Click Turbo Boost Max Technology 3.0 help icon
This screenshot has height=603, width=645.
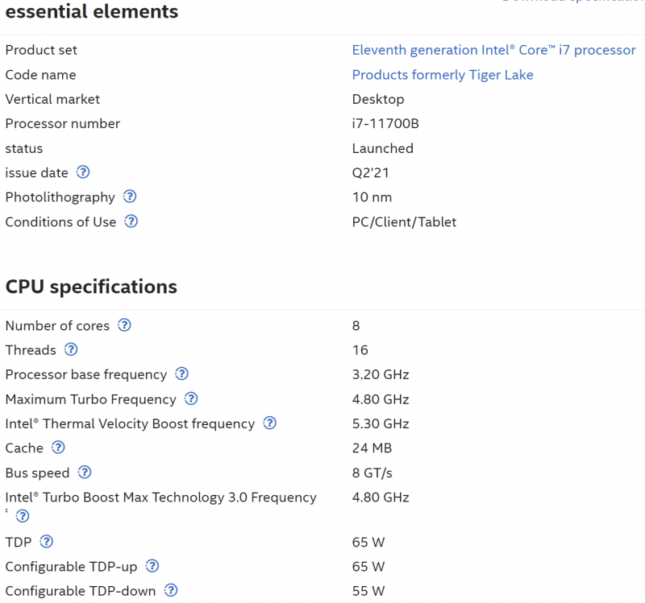click(23, 516)
